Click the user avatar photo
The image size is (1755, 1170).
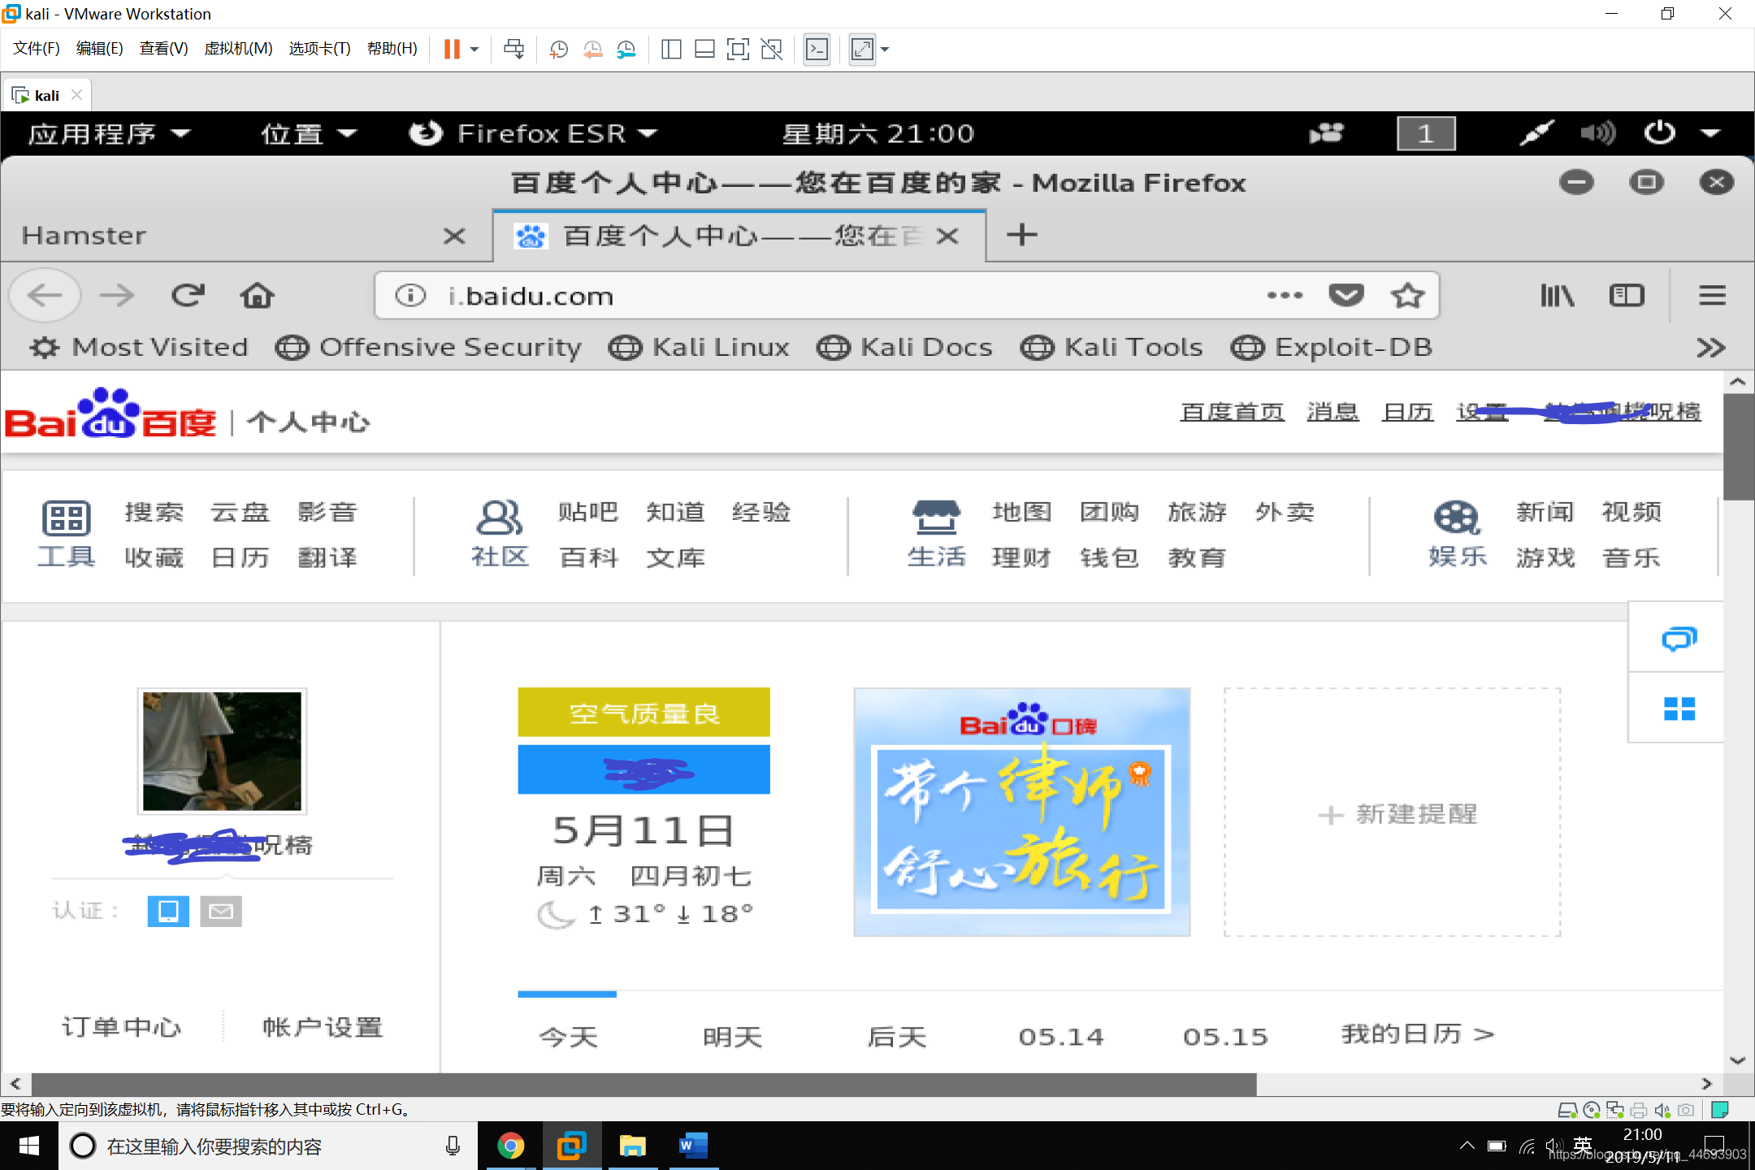(222, 751)
